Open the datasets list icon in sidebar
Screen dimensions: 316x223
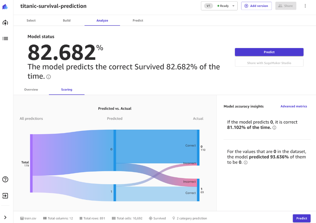tap(5, 38)
